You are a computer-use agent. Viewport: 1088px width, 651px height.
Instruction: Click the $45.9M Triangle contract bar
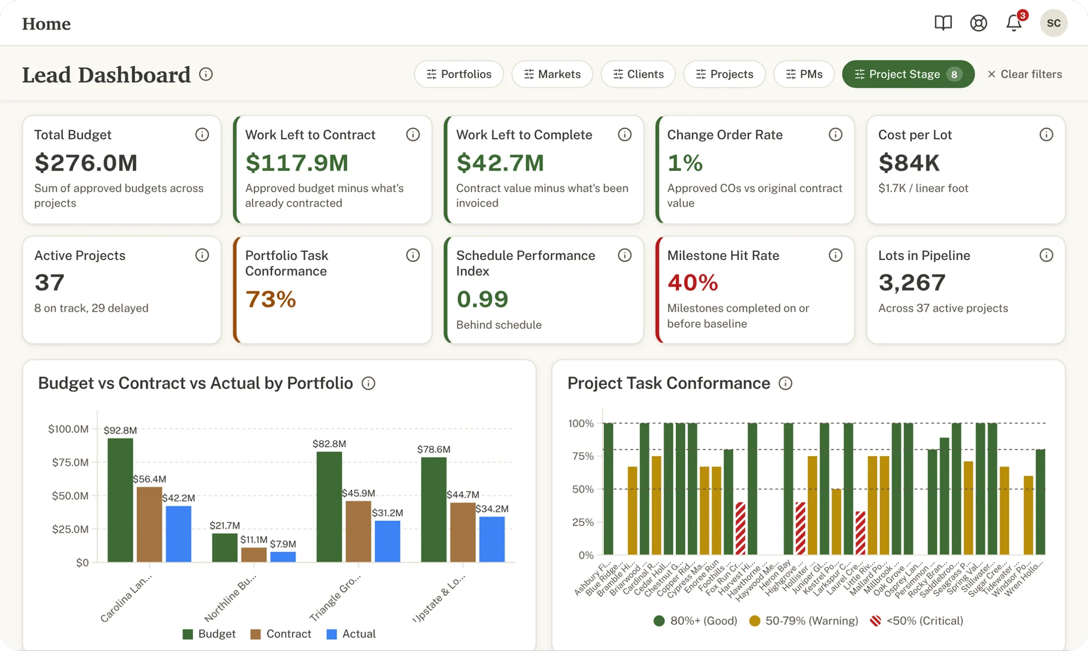coord(358,531)
